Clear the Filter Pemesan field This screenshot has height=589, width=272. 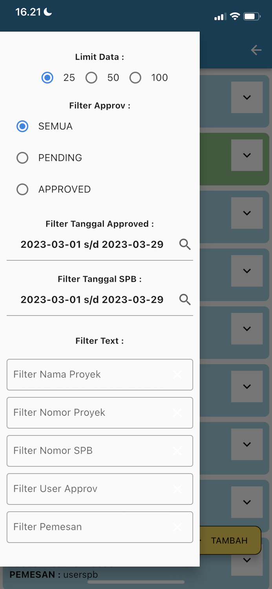click(177, 527)
